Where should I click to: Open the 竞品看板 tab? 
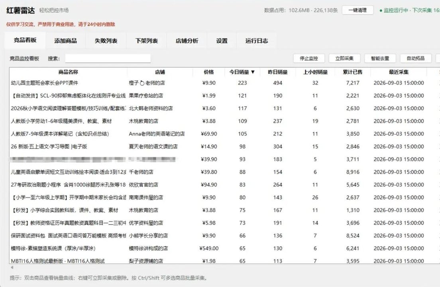click(x=25, y=40)
